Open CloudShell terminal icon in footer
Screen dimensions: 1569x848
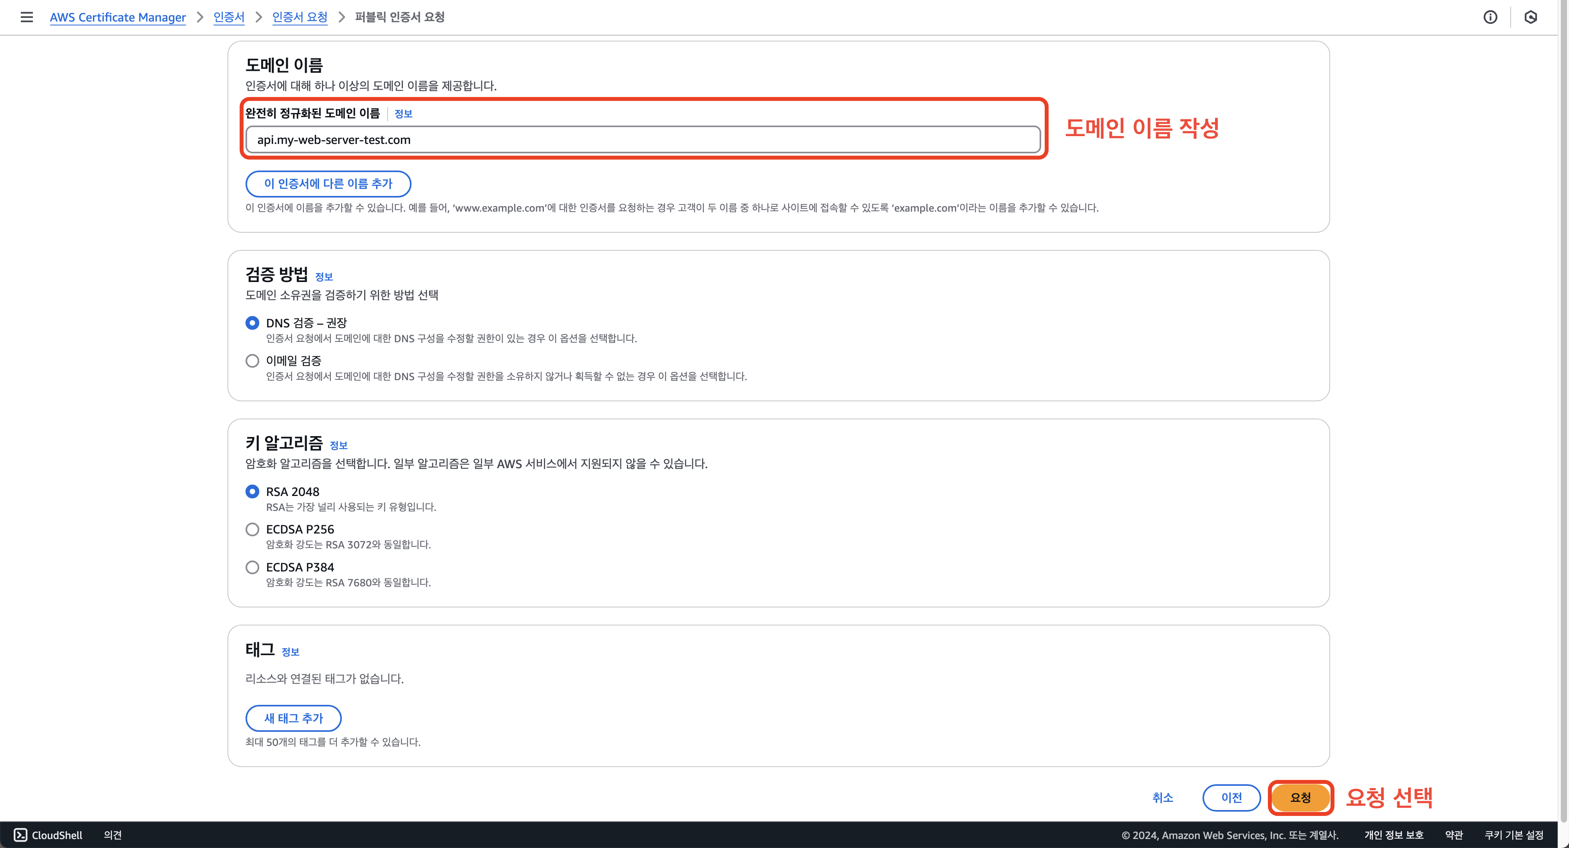(21, 835)
